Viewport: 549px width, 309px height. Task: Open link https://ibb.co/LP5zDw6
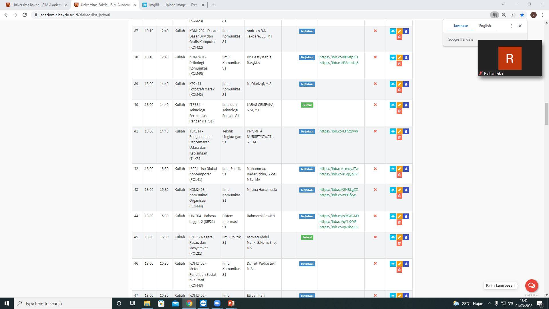(x=339, y=131)
